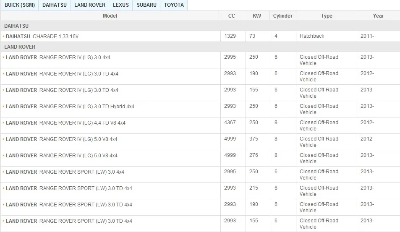The height and width of the screenshot is (232, 400).
Task: Click the 215 KW value
Action: pyautogui.click(x=254, y=188)
